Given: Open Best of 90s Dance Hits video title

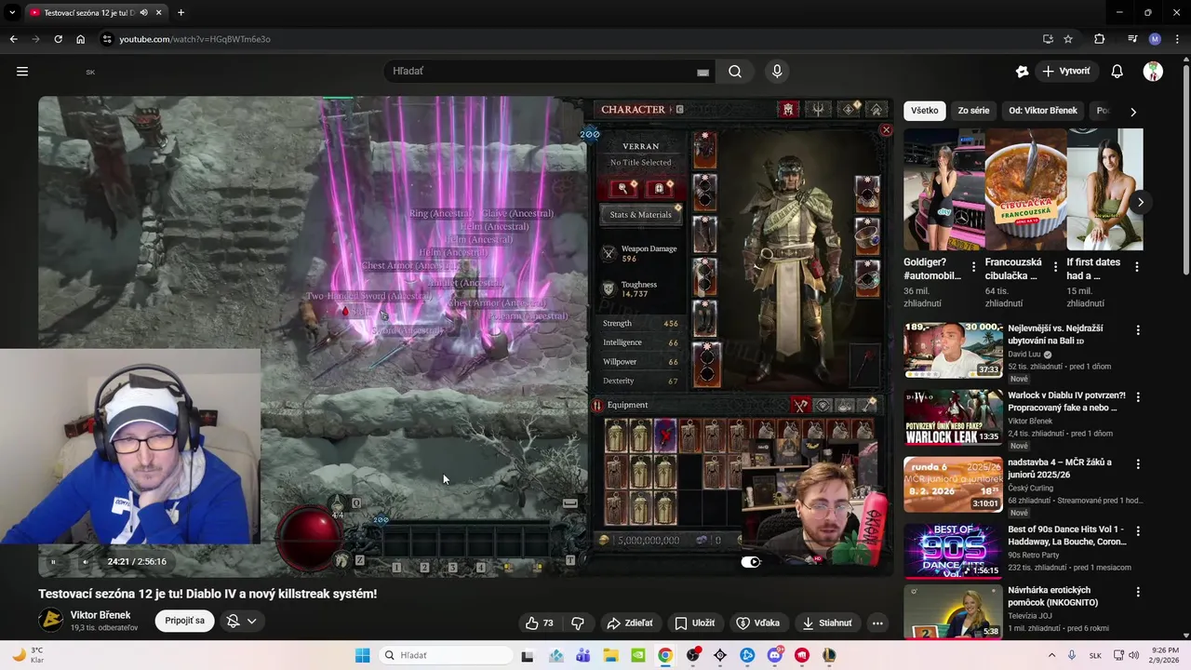Looking at the screenshot, I should point(1066,536).
